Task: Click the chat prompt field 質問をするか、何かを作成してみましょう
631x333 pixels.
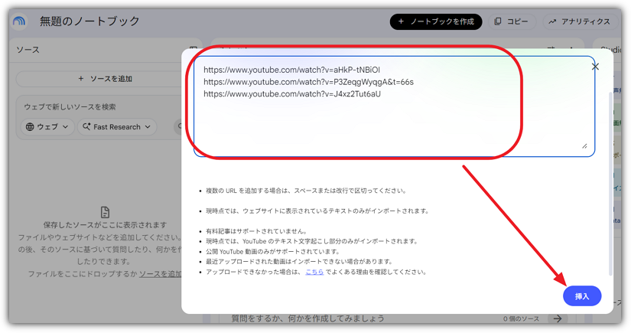Action: pos(307,318)
